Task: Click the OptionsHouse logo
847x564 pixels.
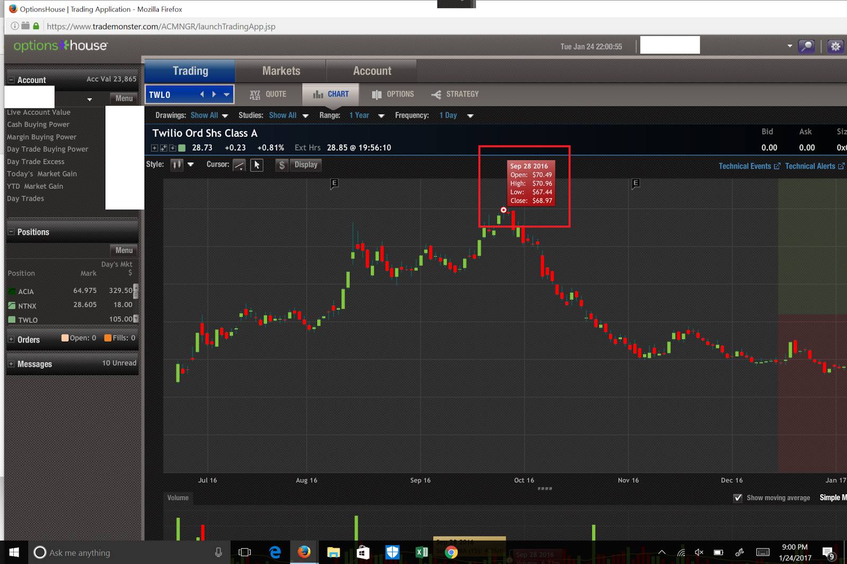Action: 60,46
